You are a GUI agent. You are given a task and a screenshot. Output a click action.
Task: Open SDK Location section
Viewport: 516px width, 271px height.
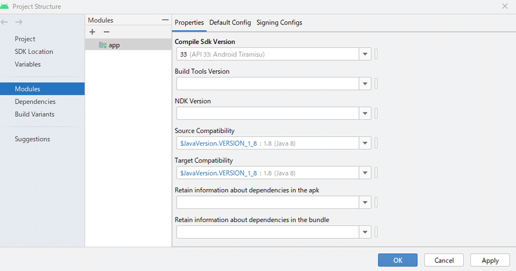coord(34,52)
